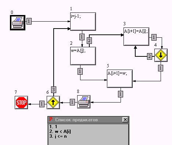Select yellow down-arrow decision node 4
This screenshot has width=172, height=145.
161,55
